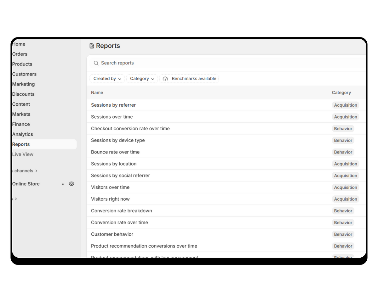Open the Category filter dropdown

pyautogui.click(x=142, y=79)
